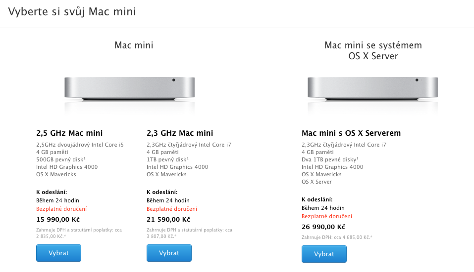Open the "Mac mini s OS X Serverem" title
474x272 pixels.
tap(351, 133)
